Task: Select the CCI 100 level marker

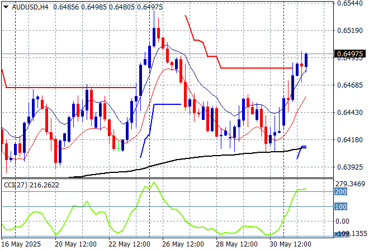Action: (x=341, y=207)
